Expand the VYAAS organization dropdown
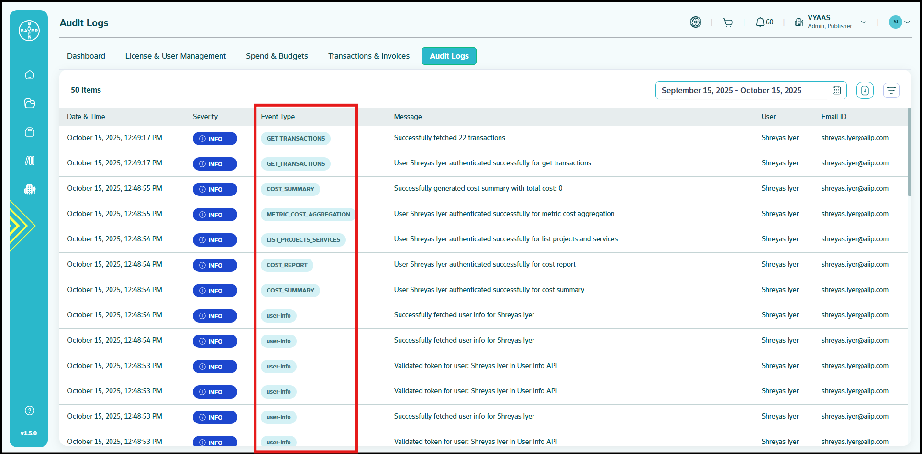Image resolution: width=922 pixels, height=454 pixels. point(863,22)
